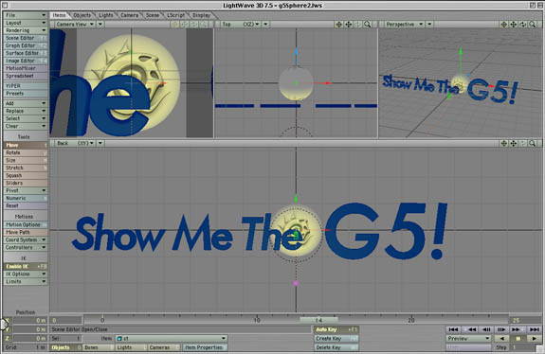Click timeline at frame 10
This screenshot has width=545, height=354.
257,320
